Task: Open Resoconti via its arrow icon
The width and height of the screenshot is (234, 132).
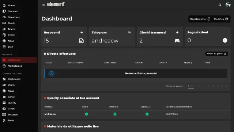Action: point(82,33)
